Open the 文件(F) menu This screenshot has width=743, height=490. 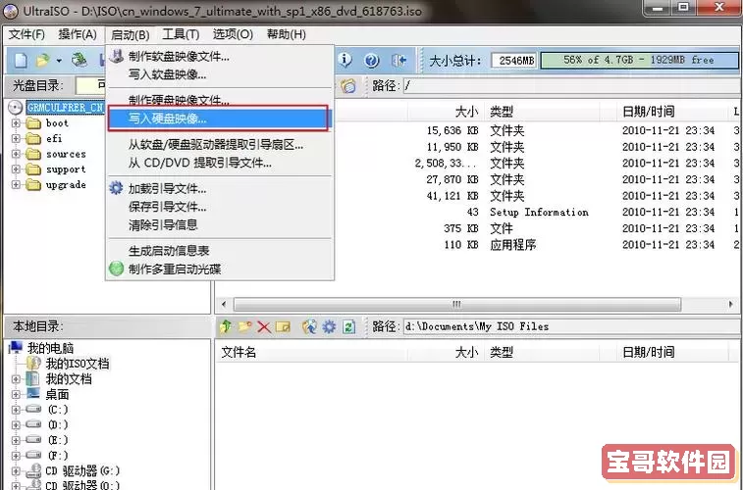point(27,34)
